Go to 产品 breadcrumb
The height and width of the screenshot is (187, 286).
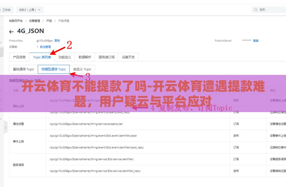point(49,21)
